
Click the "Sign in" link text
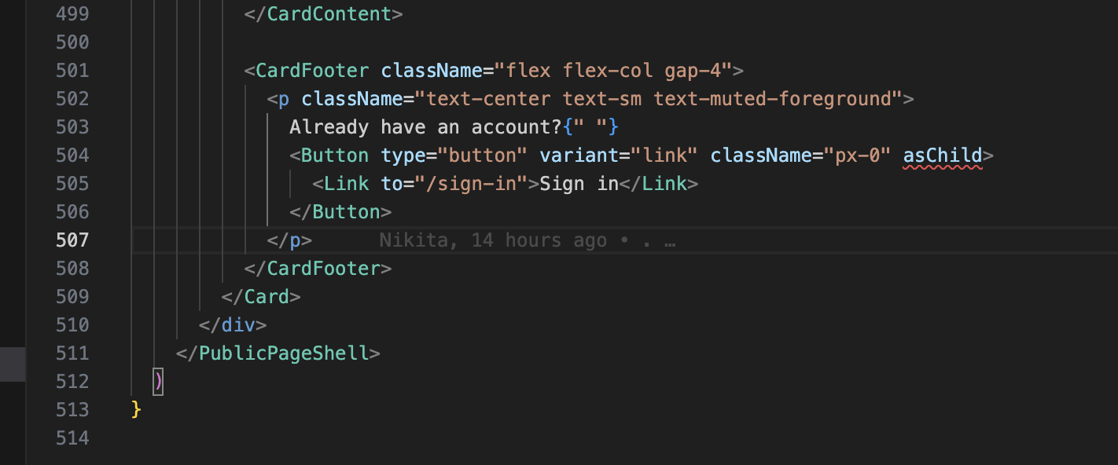(x=579, y=184)
